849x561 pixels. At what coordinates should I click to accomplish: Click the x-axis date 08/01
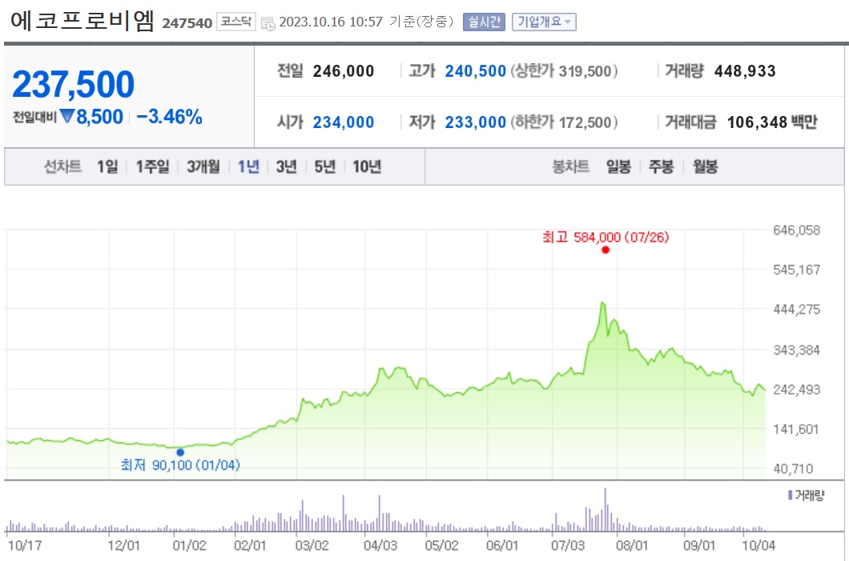[632, 545]
